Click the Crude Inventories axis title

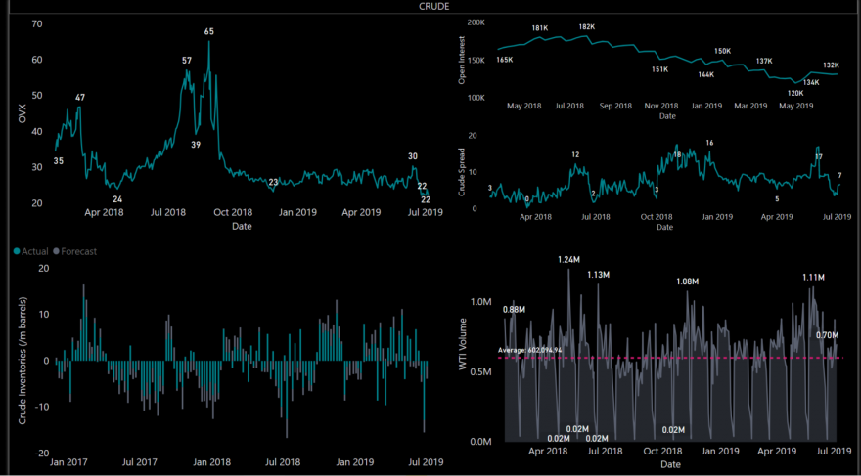pyautogui.click(x=23, y=361)
